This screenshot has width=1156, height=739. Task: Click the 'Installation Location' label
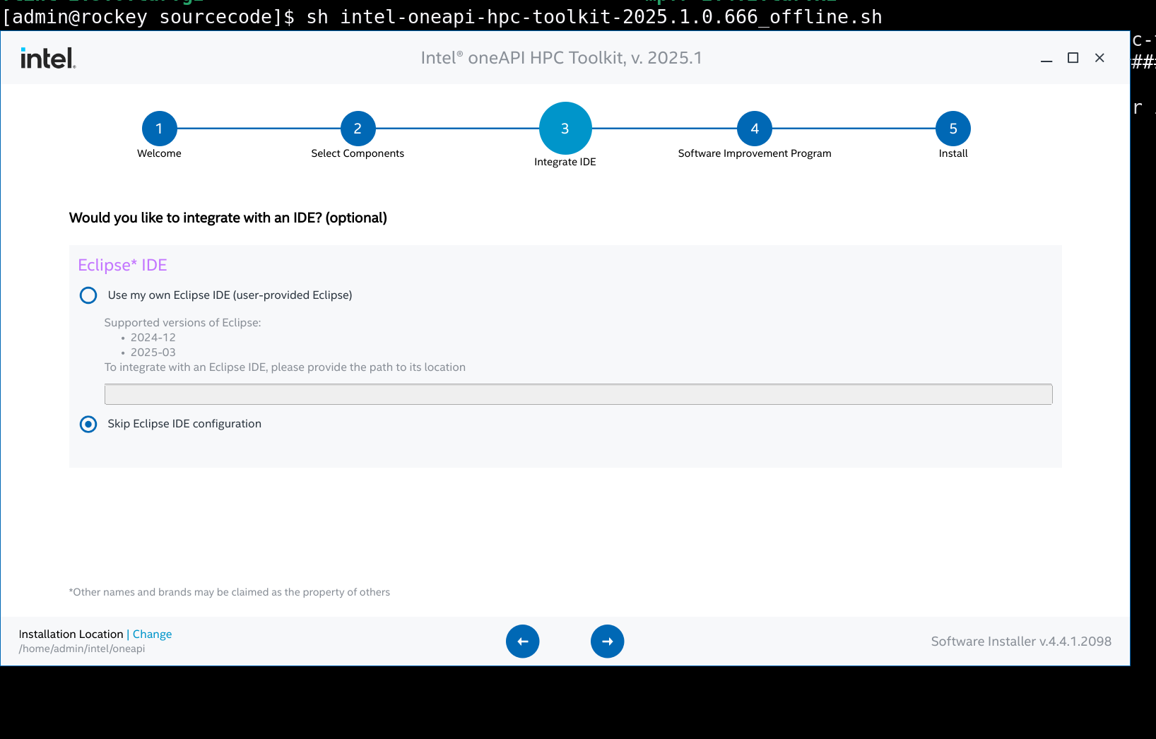pos(71,634)
